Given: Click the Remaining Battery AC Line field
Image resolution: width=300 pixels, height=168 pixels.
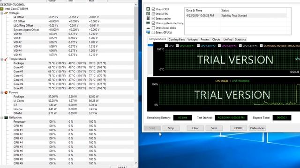Looking at the screenshot, I should pos(182,118).
